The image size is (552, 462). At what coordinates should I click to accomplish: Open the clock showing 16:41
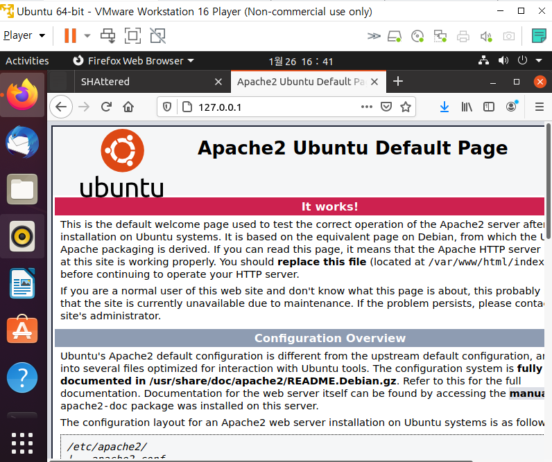coord(301,61)
